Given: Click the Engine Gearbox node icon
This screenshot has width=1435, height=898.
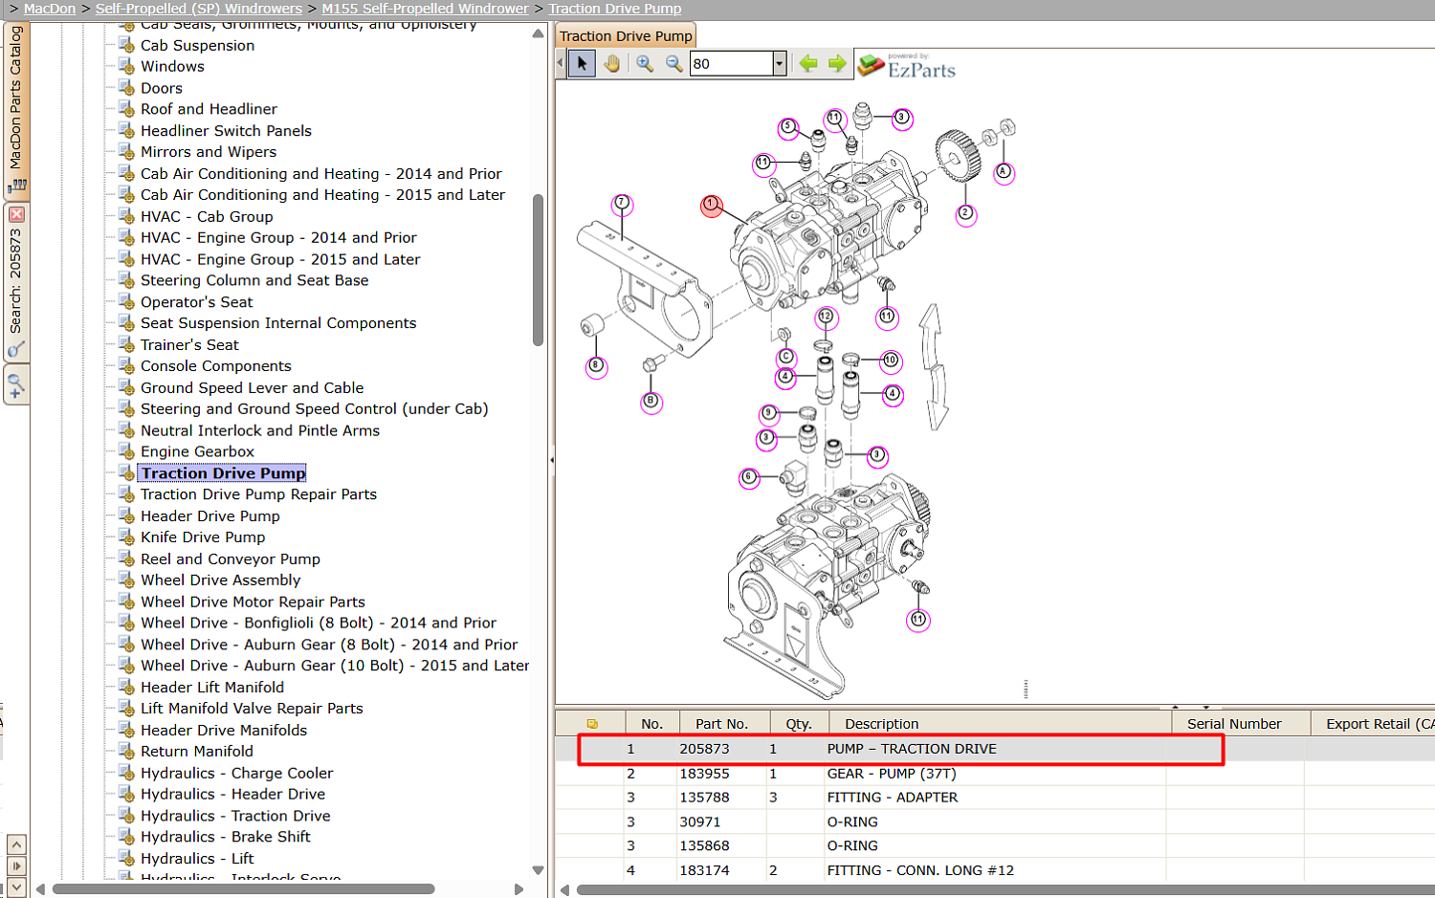Looking at the screenshot, I should coord(126,451).
